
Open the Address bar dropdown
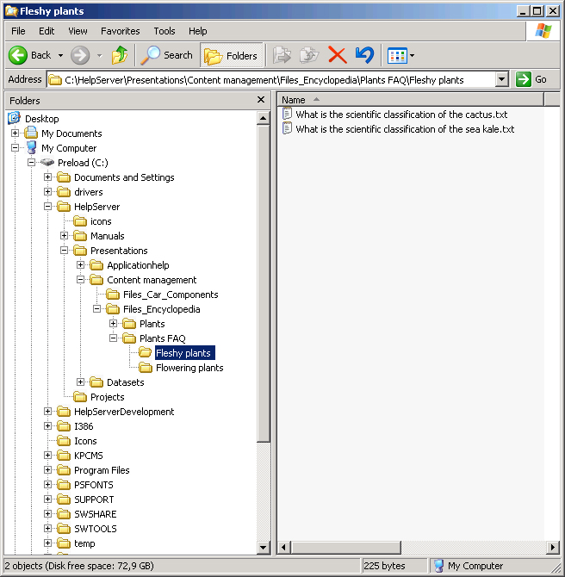[501, 79]
